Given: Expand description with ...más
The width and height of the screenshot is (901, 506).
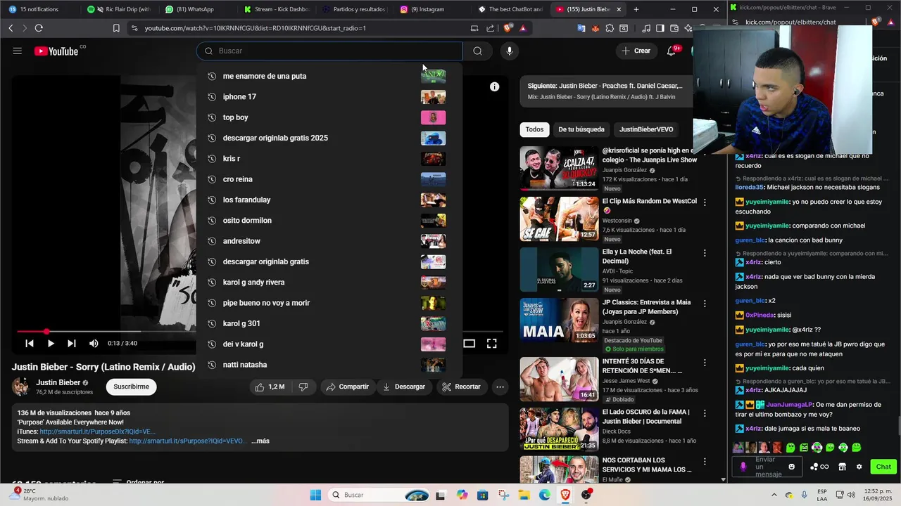Looking at the screenshot, I should (x=260, y=441).
